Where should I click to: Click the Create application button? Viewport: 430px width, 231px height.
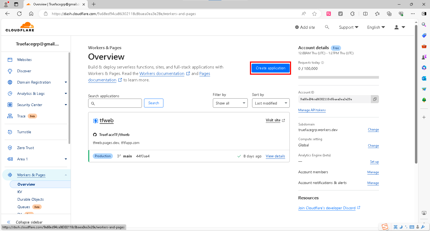click(270, 68)
